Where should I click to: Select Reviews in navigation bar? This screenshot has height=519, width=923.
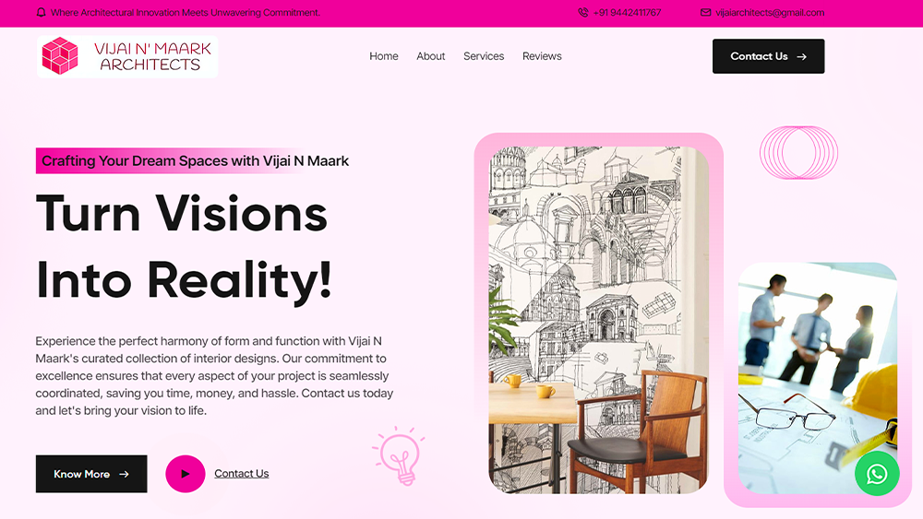[542, 56]
